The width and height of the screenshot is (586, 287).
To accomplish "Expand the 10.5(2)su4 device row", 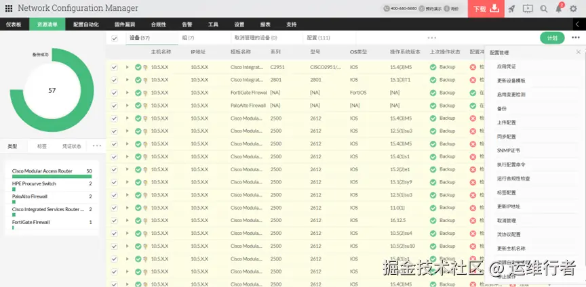I will [127, 234].
